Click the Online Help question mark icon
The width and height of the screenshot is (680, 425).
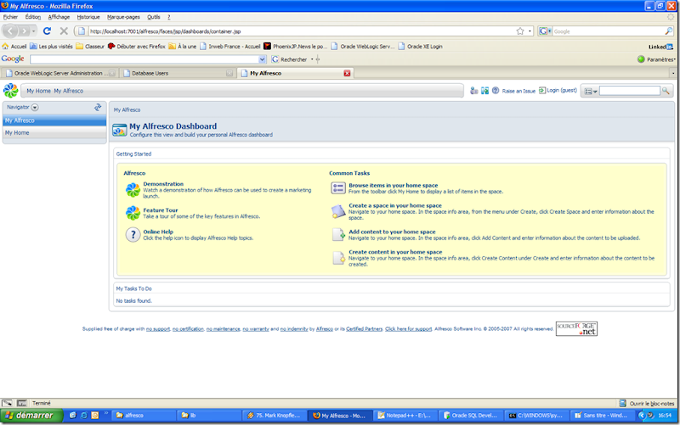133,235
